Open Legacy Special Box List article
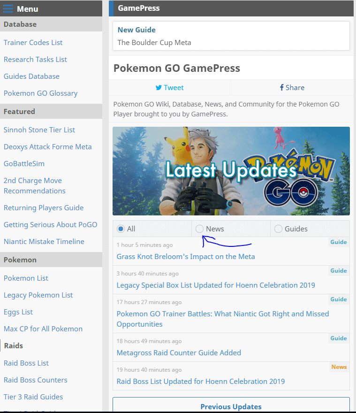The image size is (356, 413). [x=216, y=285]
